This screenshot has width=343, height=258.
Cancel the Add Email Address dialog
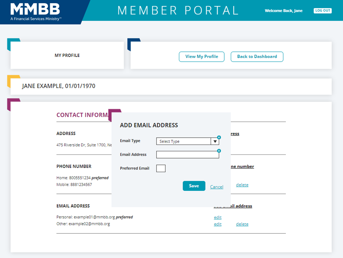coord(217,187)
